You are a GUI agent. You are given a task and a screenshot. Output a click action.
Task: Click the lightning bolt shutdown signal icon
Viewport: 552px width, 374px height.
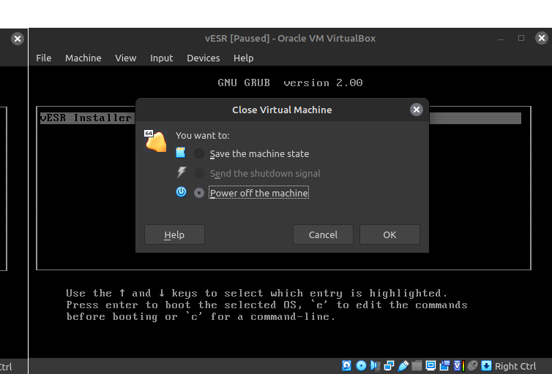coord(182,172)
